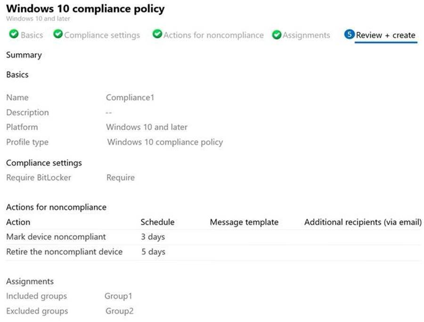Viewport: 424px width, 322px height.
Task: Select Platform value Windows 10 and later
Action: (x=147, y=127)
